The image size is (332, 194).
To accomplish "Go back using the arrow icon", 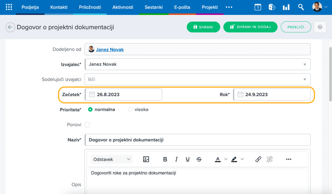I will (x=10, y=27).
